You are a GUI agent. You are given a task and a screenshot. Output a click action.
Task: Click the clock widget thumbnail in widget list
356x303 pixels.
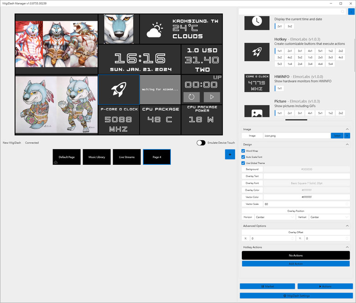pos(257,23)
